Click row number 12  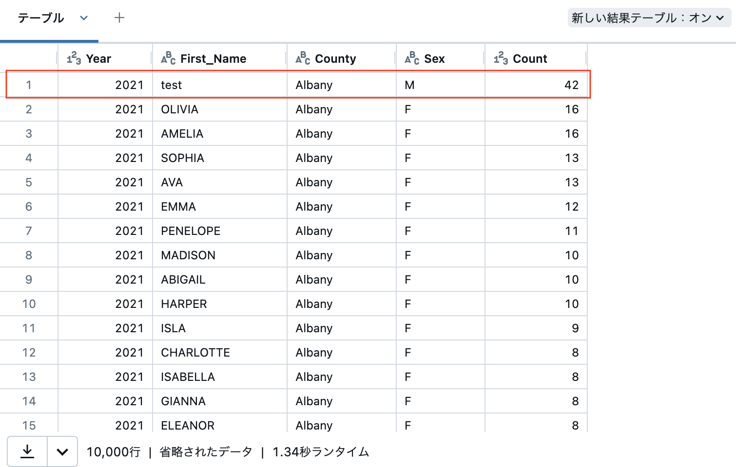[29, 352]
